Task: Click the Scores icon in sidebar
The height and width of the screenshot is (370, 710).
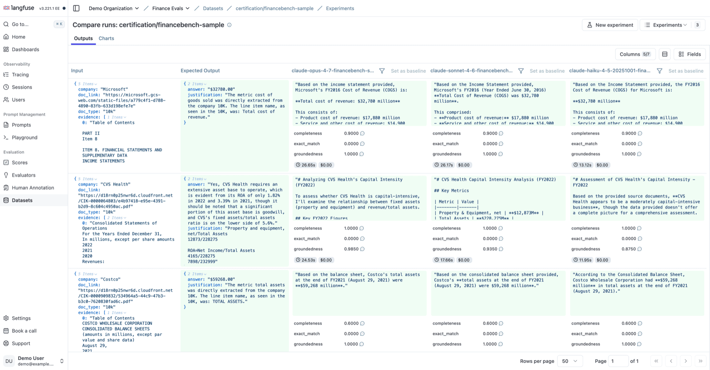Action: point(6,163)
